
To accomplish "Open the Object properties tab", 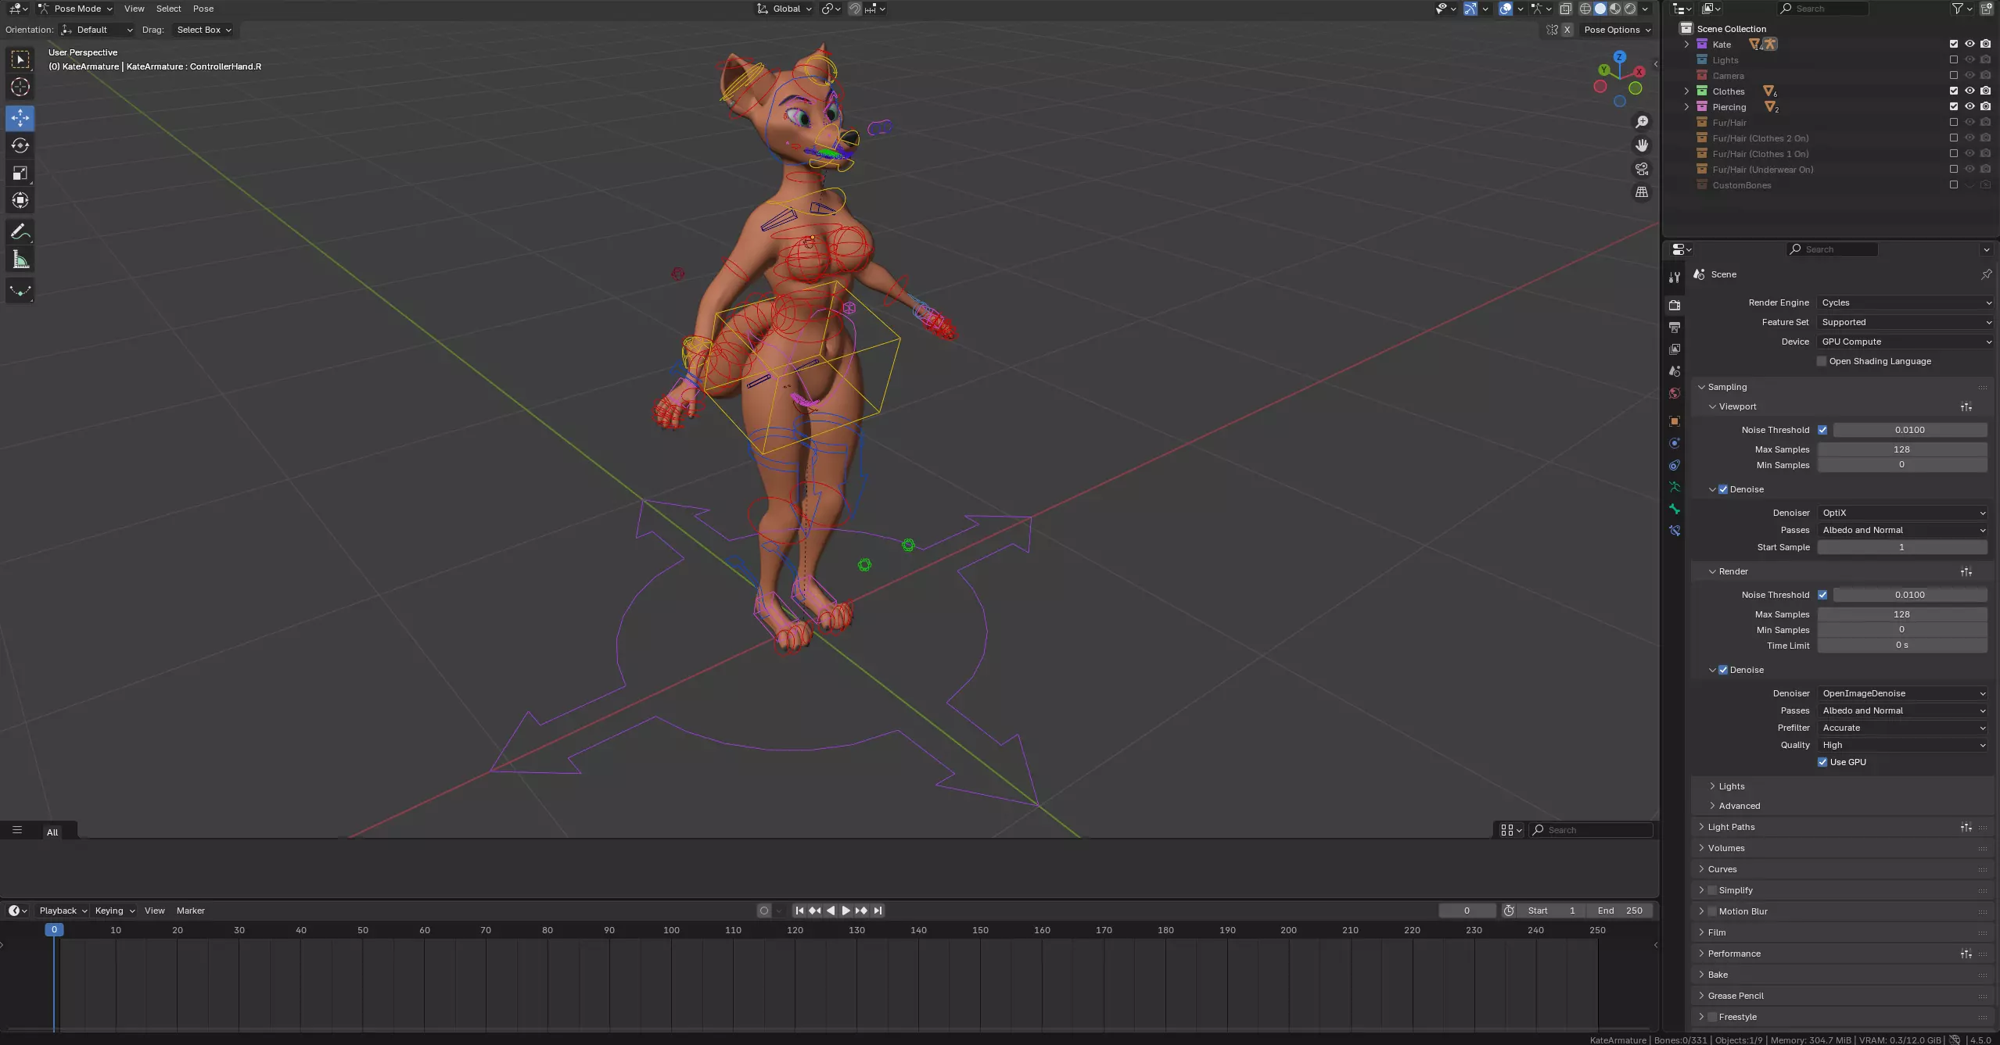I will (1675, 421).
